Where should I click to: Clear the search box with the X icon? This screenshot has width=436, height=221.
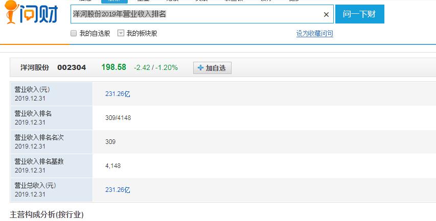326,14
